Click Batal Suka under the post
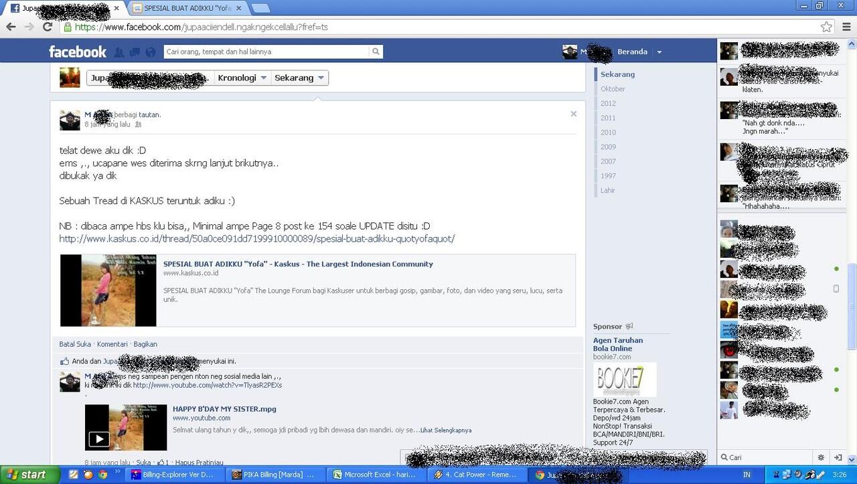This screenshot has width=857, height=484. (x=75, y=344)
